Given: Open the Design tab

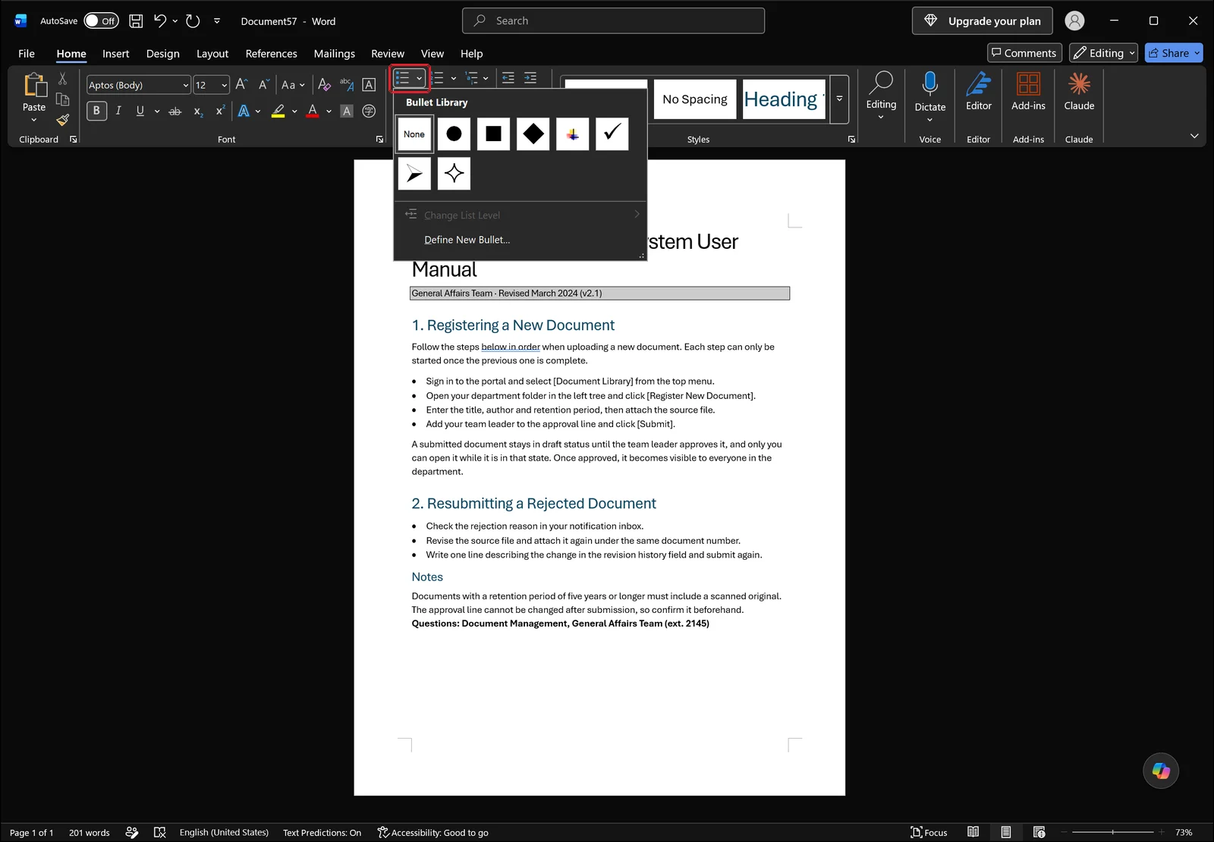Looking at the screenshot, I should 162,54.
